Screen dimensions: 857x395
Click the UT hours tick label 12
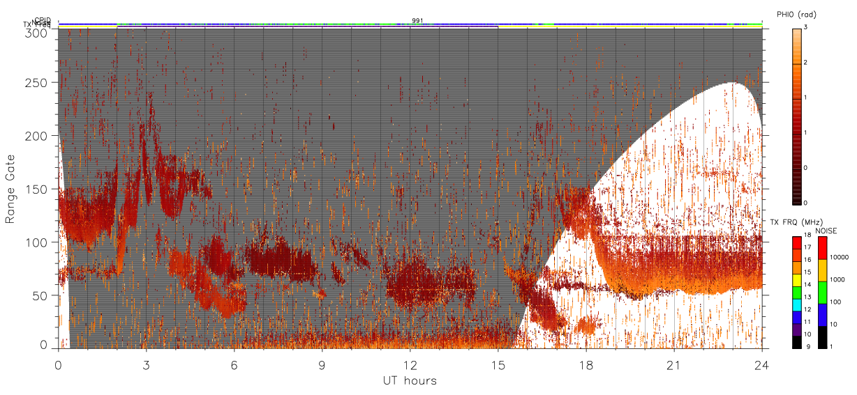(x=410, y=364)
